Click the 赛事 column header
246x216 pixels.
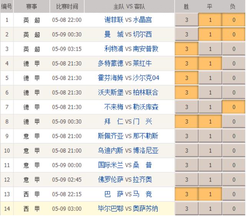point(32,7)
